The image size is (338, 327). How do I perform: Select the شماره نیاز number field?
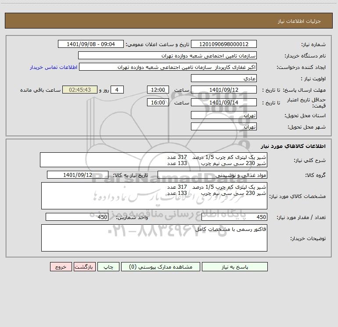click(x=224, y=44)
